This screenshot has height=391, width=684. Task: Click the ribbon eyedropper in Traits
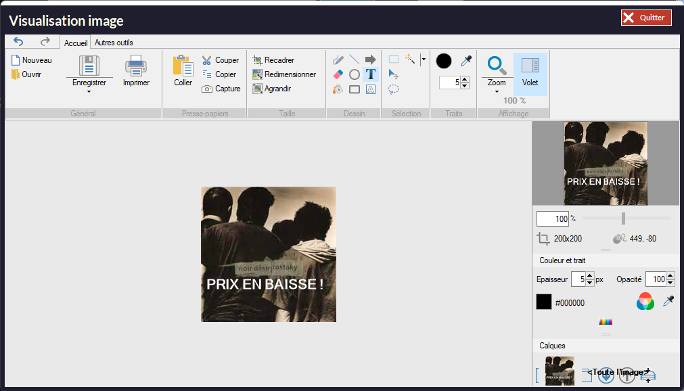pyautogui.click(x=465, y=61)
